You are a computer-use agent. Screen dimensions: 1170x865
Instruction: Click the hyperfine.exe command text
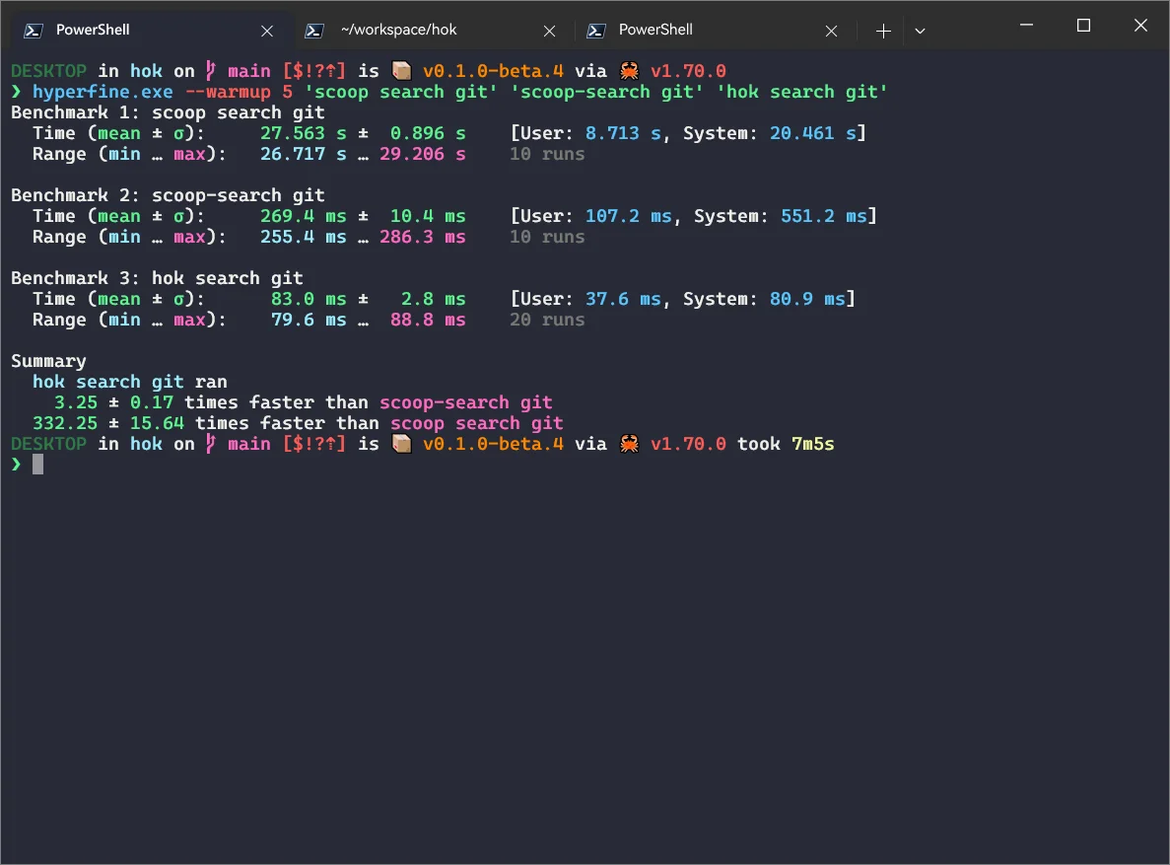tap(103, 92)
